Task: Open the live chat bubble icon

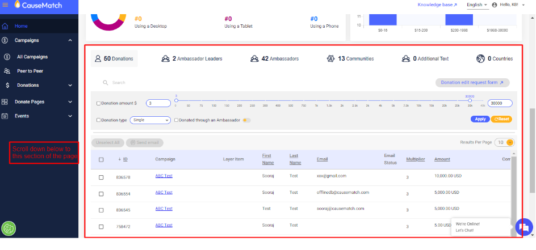Action: 524,227
